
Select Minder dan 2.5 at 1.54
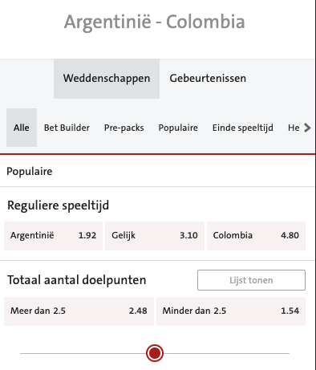[231, 311]
